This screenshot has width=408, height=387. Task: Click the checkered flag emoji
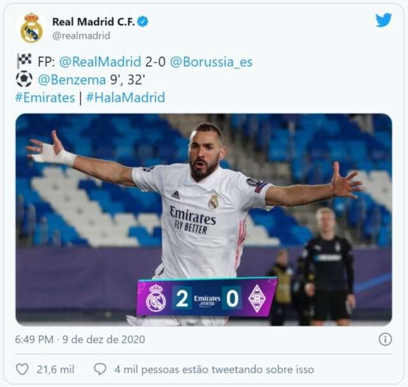pos(24,61)
